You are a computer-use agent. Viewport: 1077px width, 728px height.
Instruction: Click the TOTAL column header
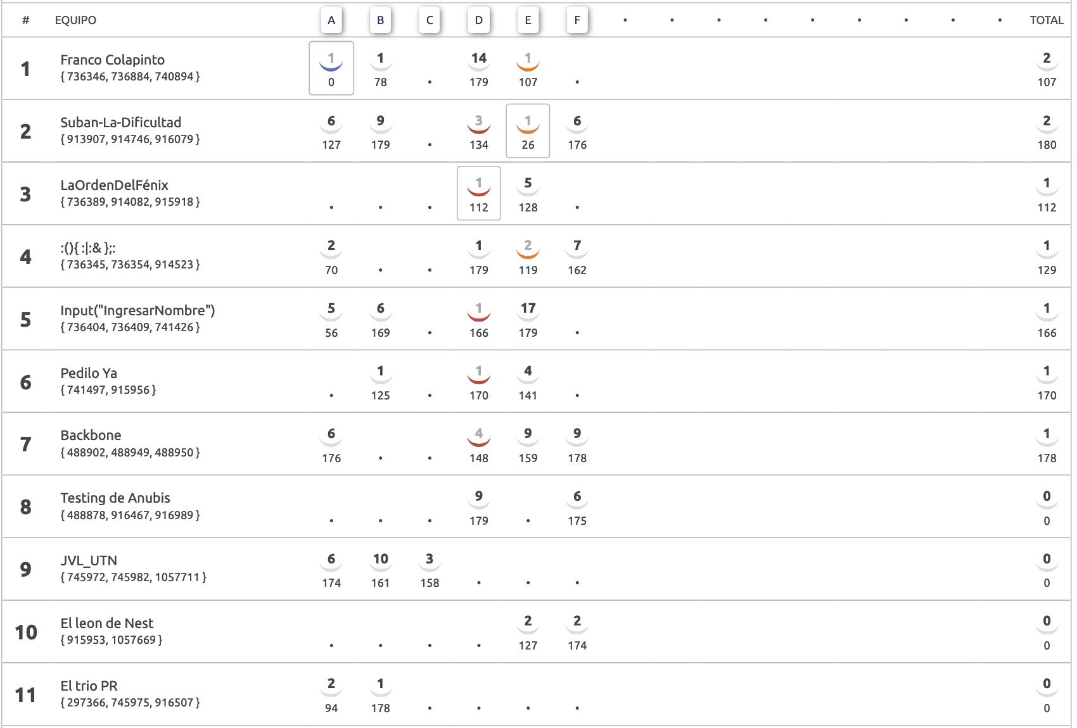tap(1047, 20)
